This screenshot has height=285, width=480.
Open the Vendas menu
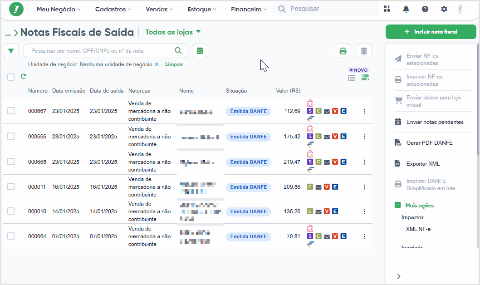pos(159,9)
